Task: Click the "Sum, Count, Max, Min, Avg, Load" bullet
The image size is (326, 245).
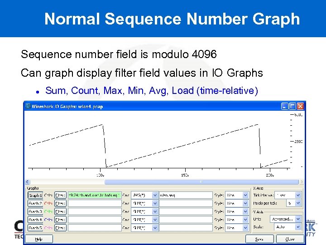Action: (152, 91)
